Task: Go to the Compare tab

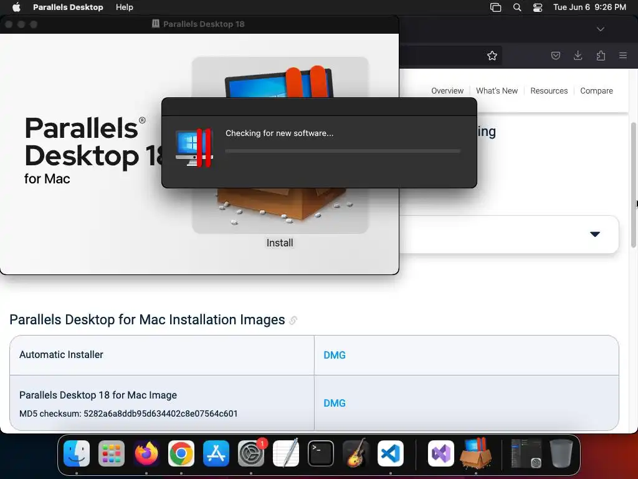Action: [x=596, y=91]
